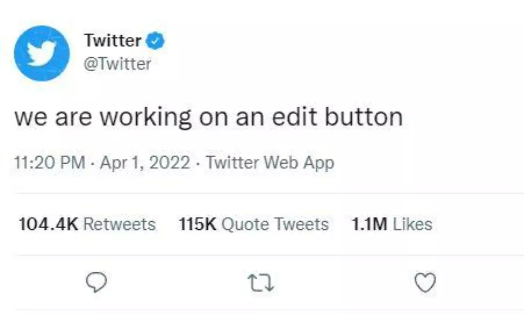Open the Twitter bird profile avatar
The height and width of the screenshot is (315, 524).
[x=42, y=53]
